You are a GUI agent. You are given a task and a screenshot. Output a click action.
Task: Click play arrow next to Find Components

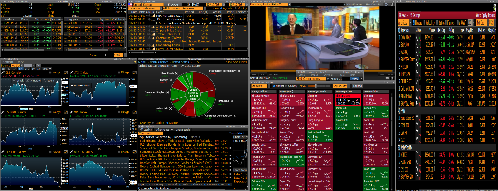[x=328, y=78]
